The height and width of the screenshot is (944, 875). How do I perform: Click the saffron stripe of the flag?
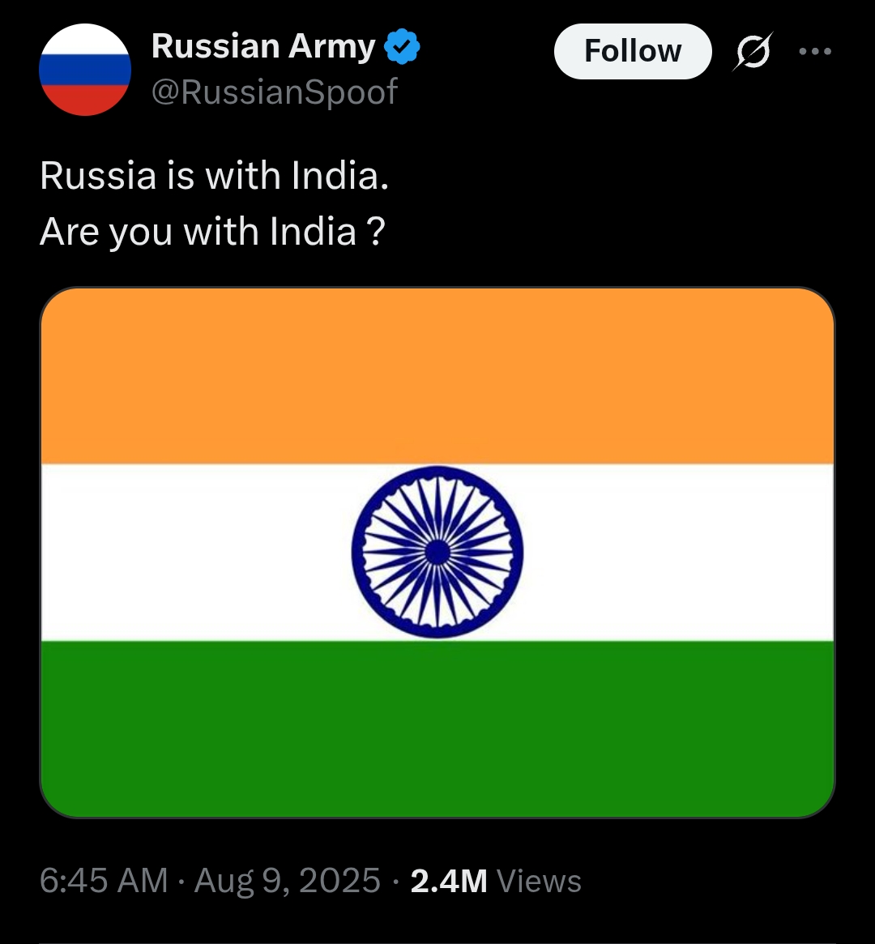(x=437, y=376)
